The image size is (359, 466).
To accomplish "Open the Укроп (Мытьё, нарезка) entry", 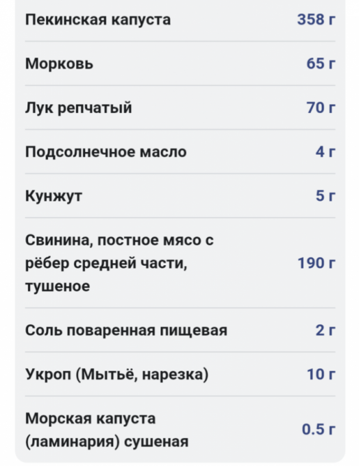I will pos(180,374).
